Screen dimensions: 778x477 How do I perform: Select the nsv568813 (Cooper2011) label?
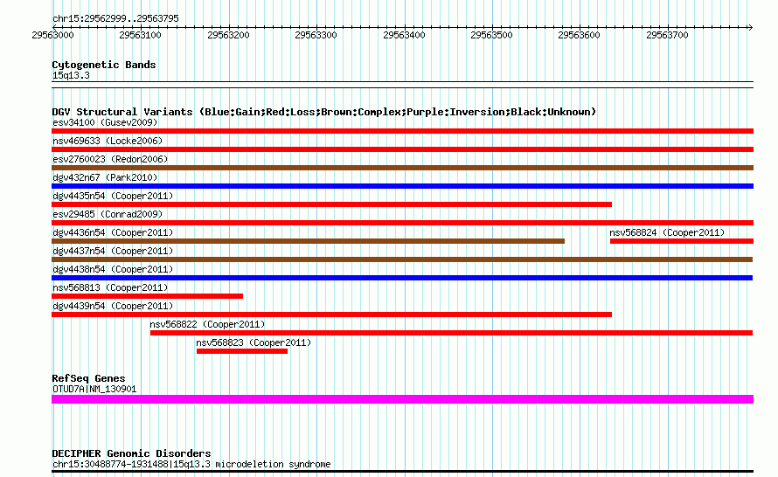click(x=110, y=287)
